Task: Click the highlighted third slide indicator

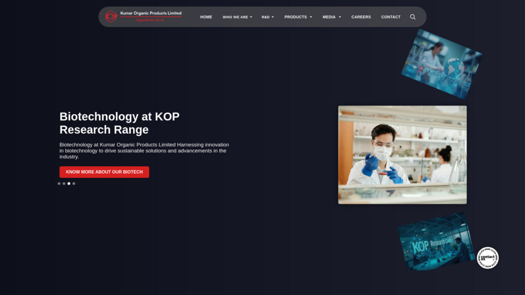Action: pos(69,183)
